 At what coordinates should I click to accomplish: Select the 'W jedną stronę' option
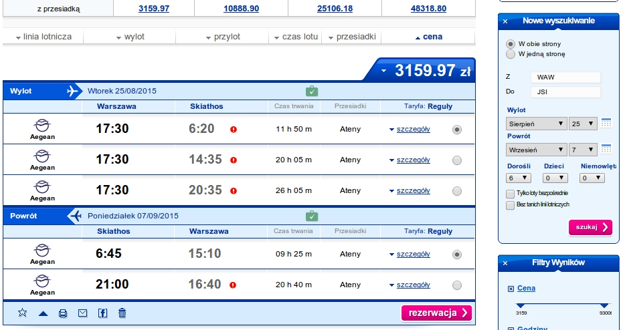(511, 54)
